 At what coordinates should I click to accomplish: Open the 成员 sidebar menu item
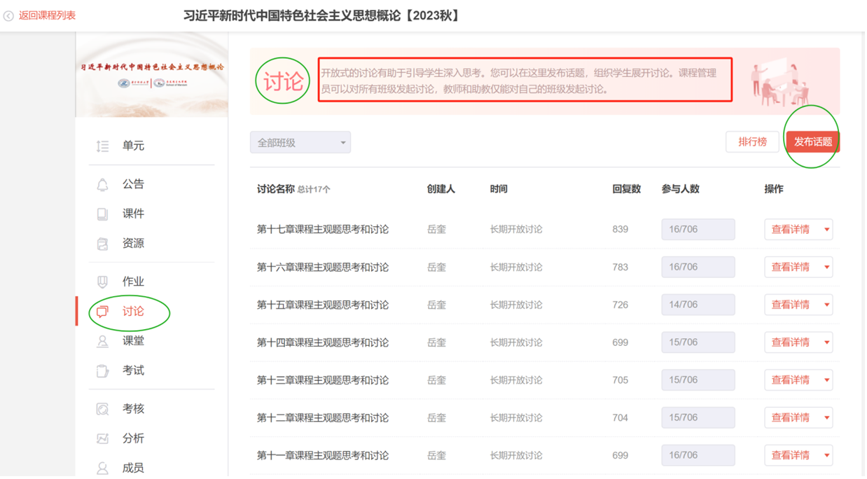coord(133,467)
